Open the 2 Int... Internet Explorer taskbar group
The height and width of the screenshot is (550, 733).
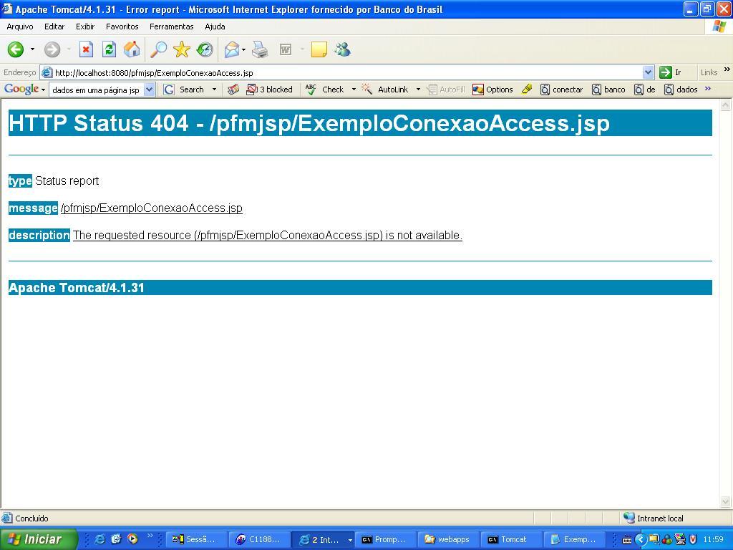click(323, 540)
